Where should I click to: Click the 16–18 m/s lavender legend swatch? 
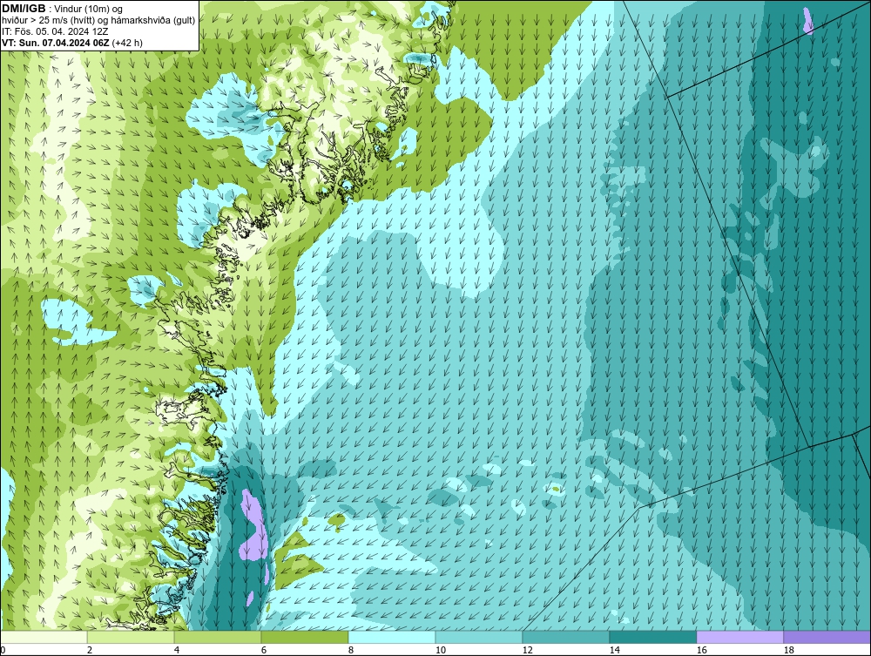739,637
